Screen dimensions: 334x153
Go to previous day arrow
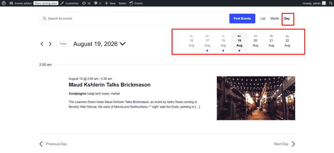click(x=42, y=44)
